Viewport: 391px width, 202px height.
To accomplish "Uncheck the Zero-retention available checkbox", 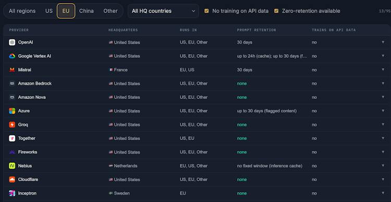I will point(276,11).
